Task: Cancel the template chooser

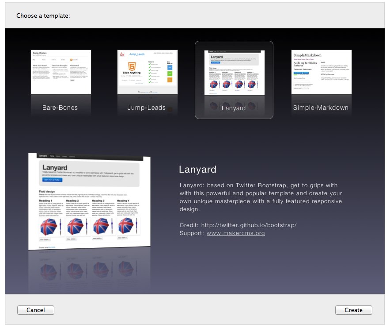Action: point(36,310)
